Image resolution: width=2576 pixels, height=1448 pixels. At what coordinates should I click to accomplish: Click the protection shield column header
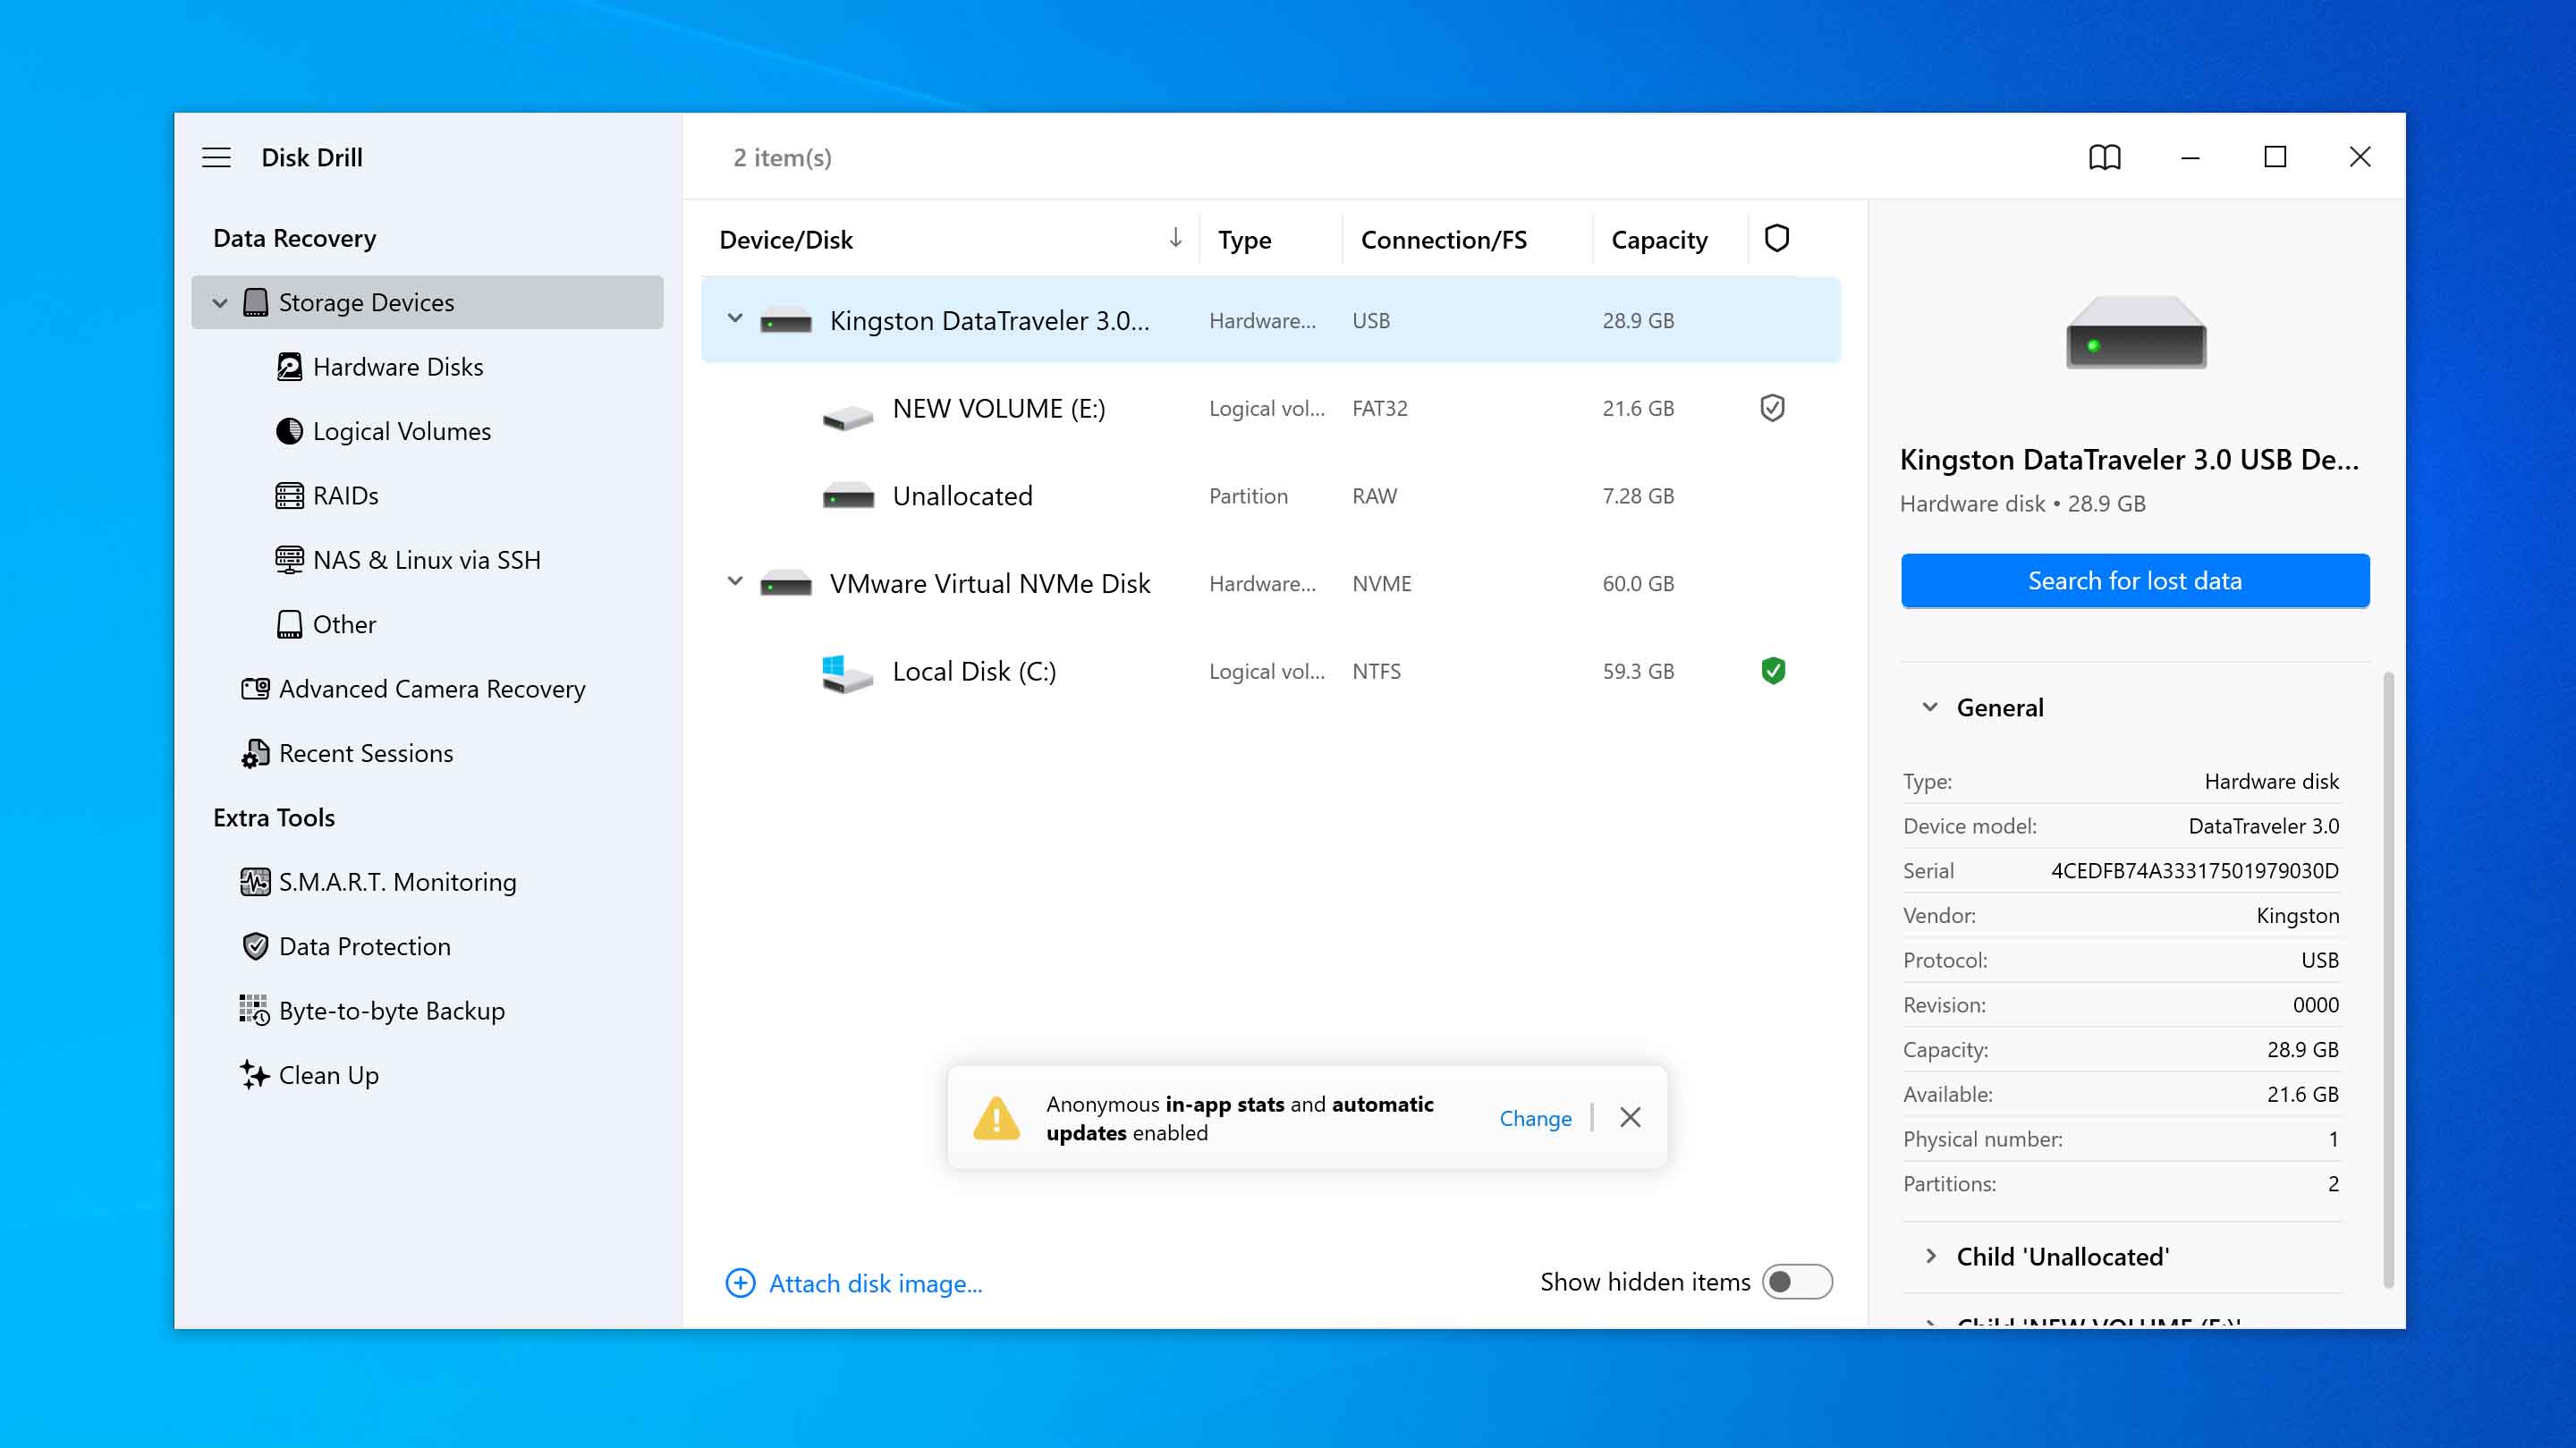[x=1776, y=239]
